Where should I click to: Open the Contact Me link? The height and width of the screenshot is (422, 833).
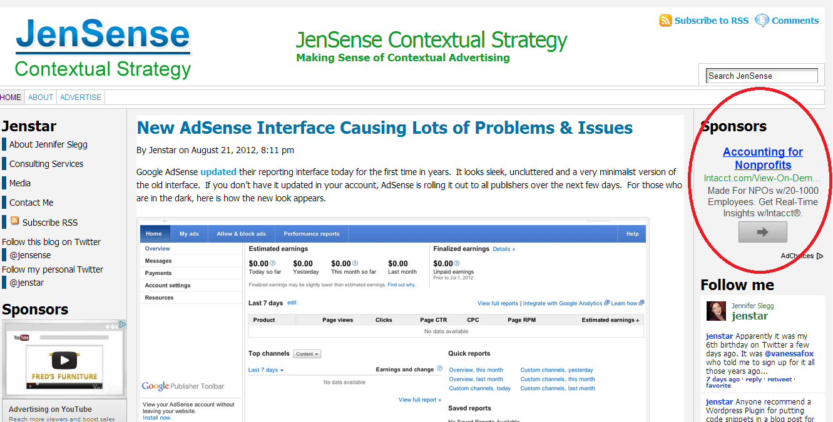31,203
